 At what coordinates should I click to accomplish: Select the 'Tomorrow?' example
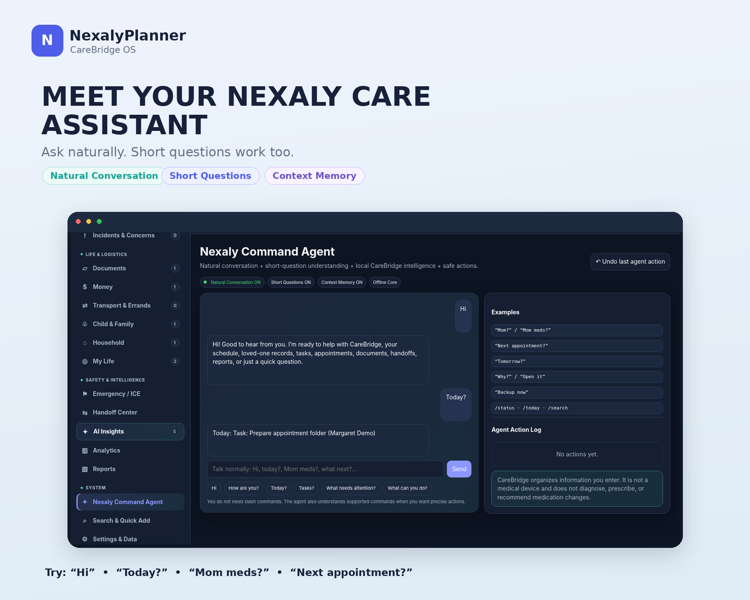[x=577, y=361]
